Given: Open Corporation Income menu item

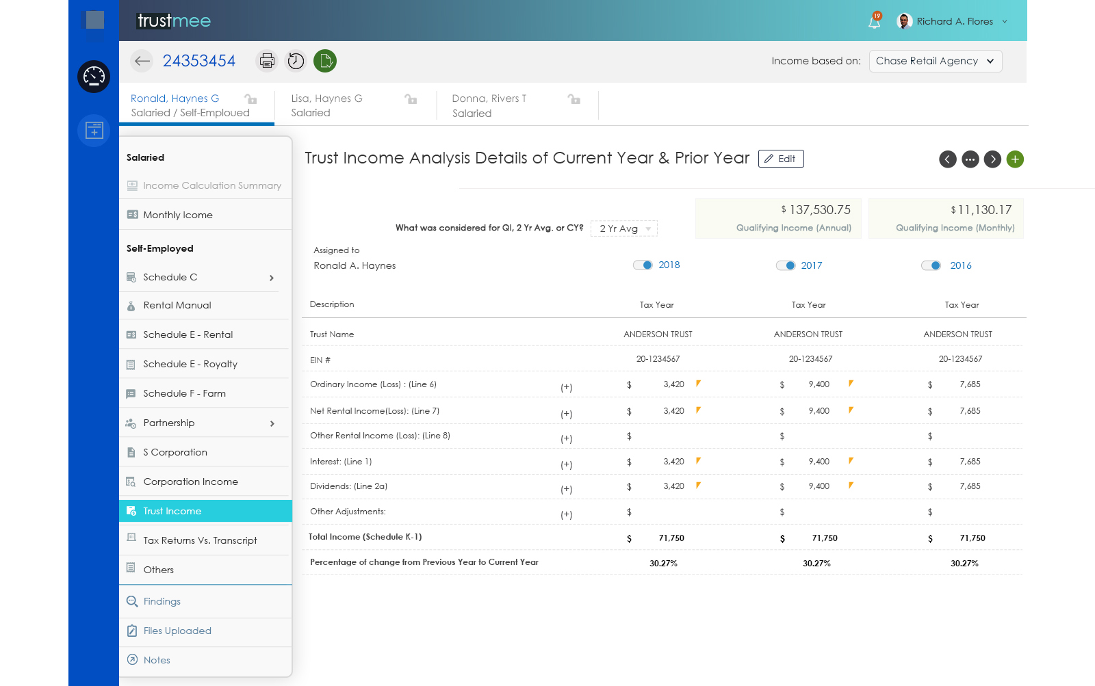Looking at the screenshot, I should coord(205,481).
